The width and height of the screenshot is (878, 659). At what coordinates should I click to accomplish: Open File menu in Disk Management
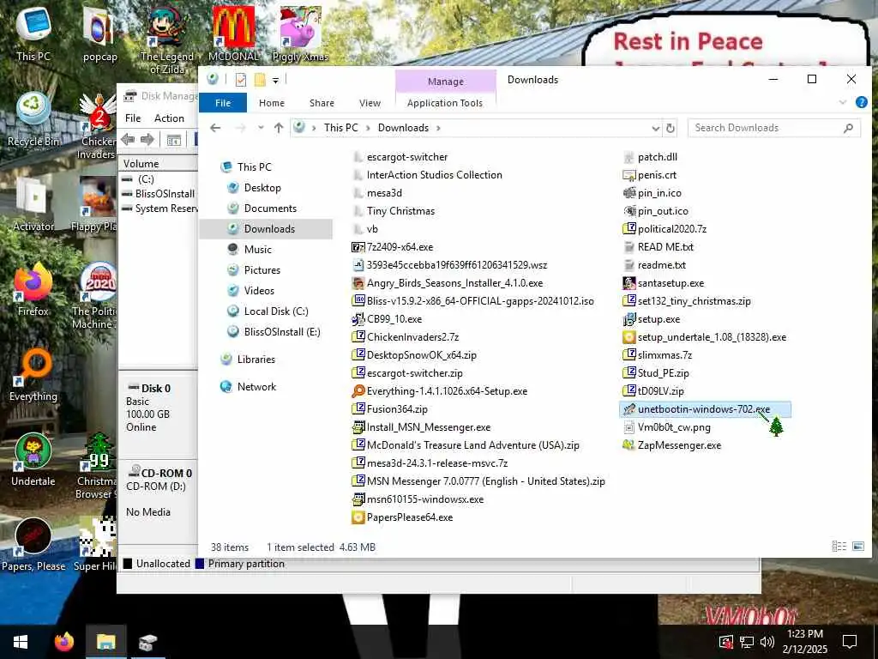coord(133,118)
